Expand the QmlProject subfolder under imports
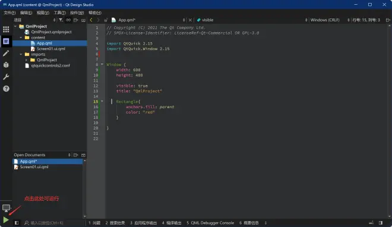This screenshot has height=227, width=392. click(x=26, y=60)
